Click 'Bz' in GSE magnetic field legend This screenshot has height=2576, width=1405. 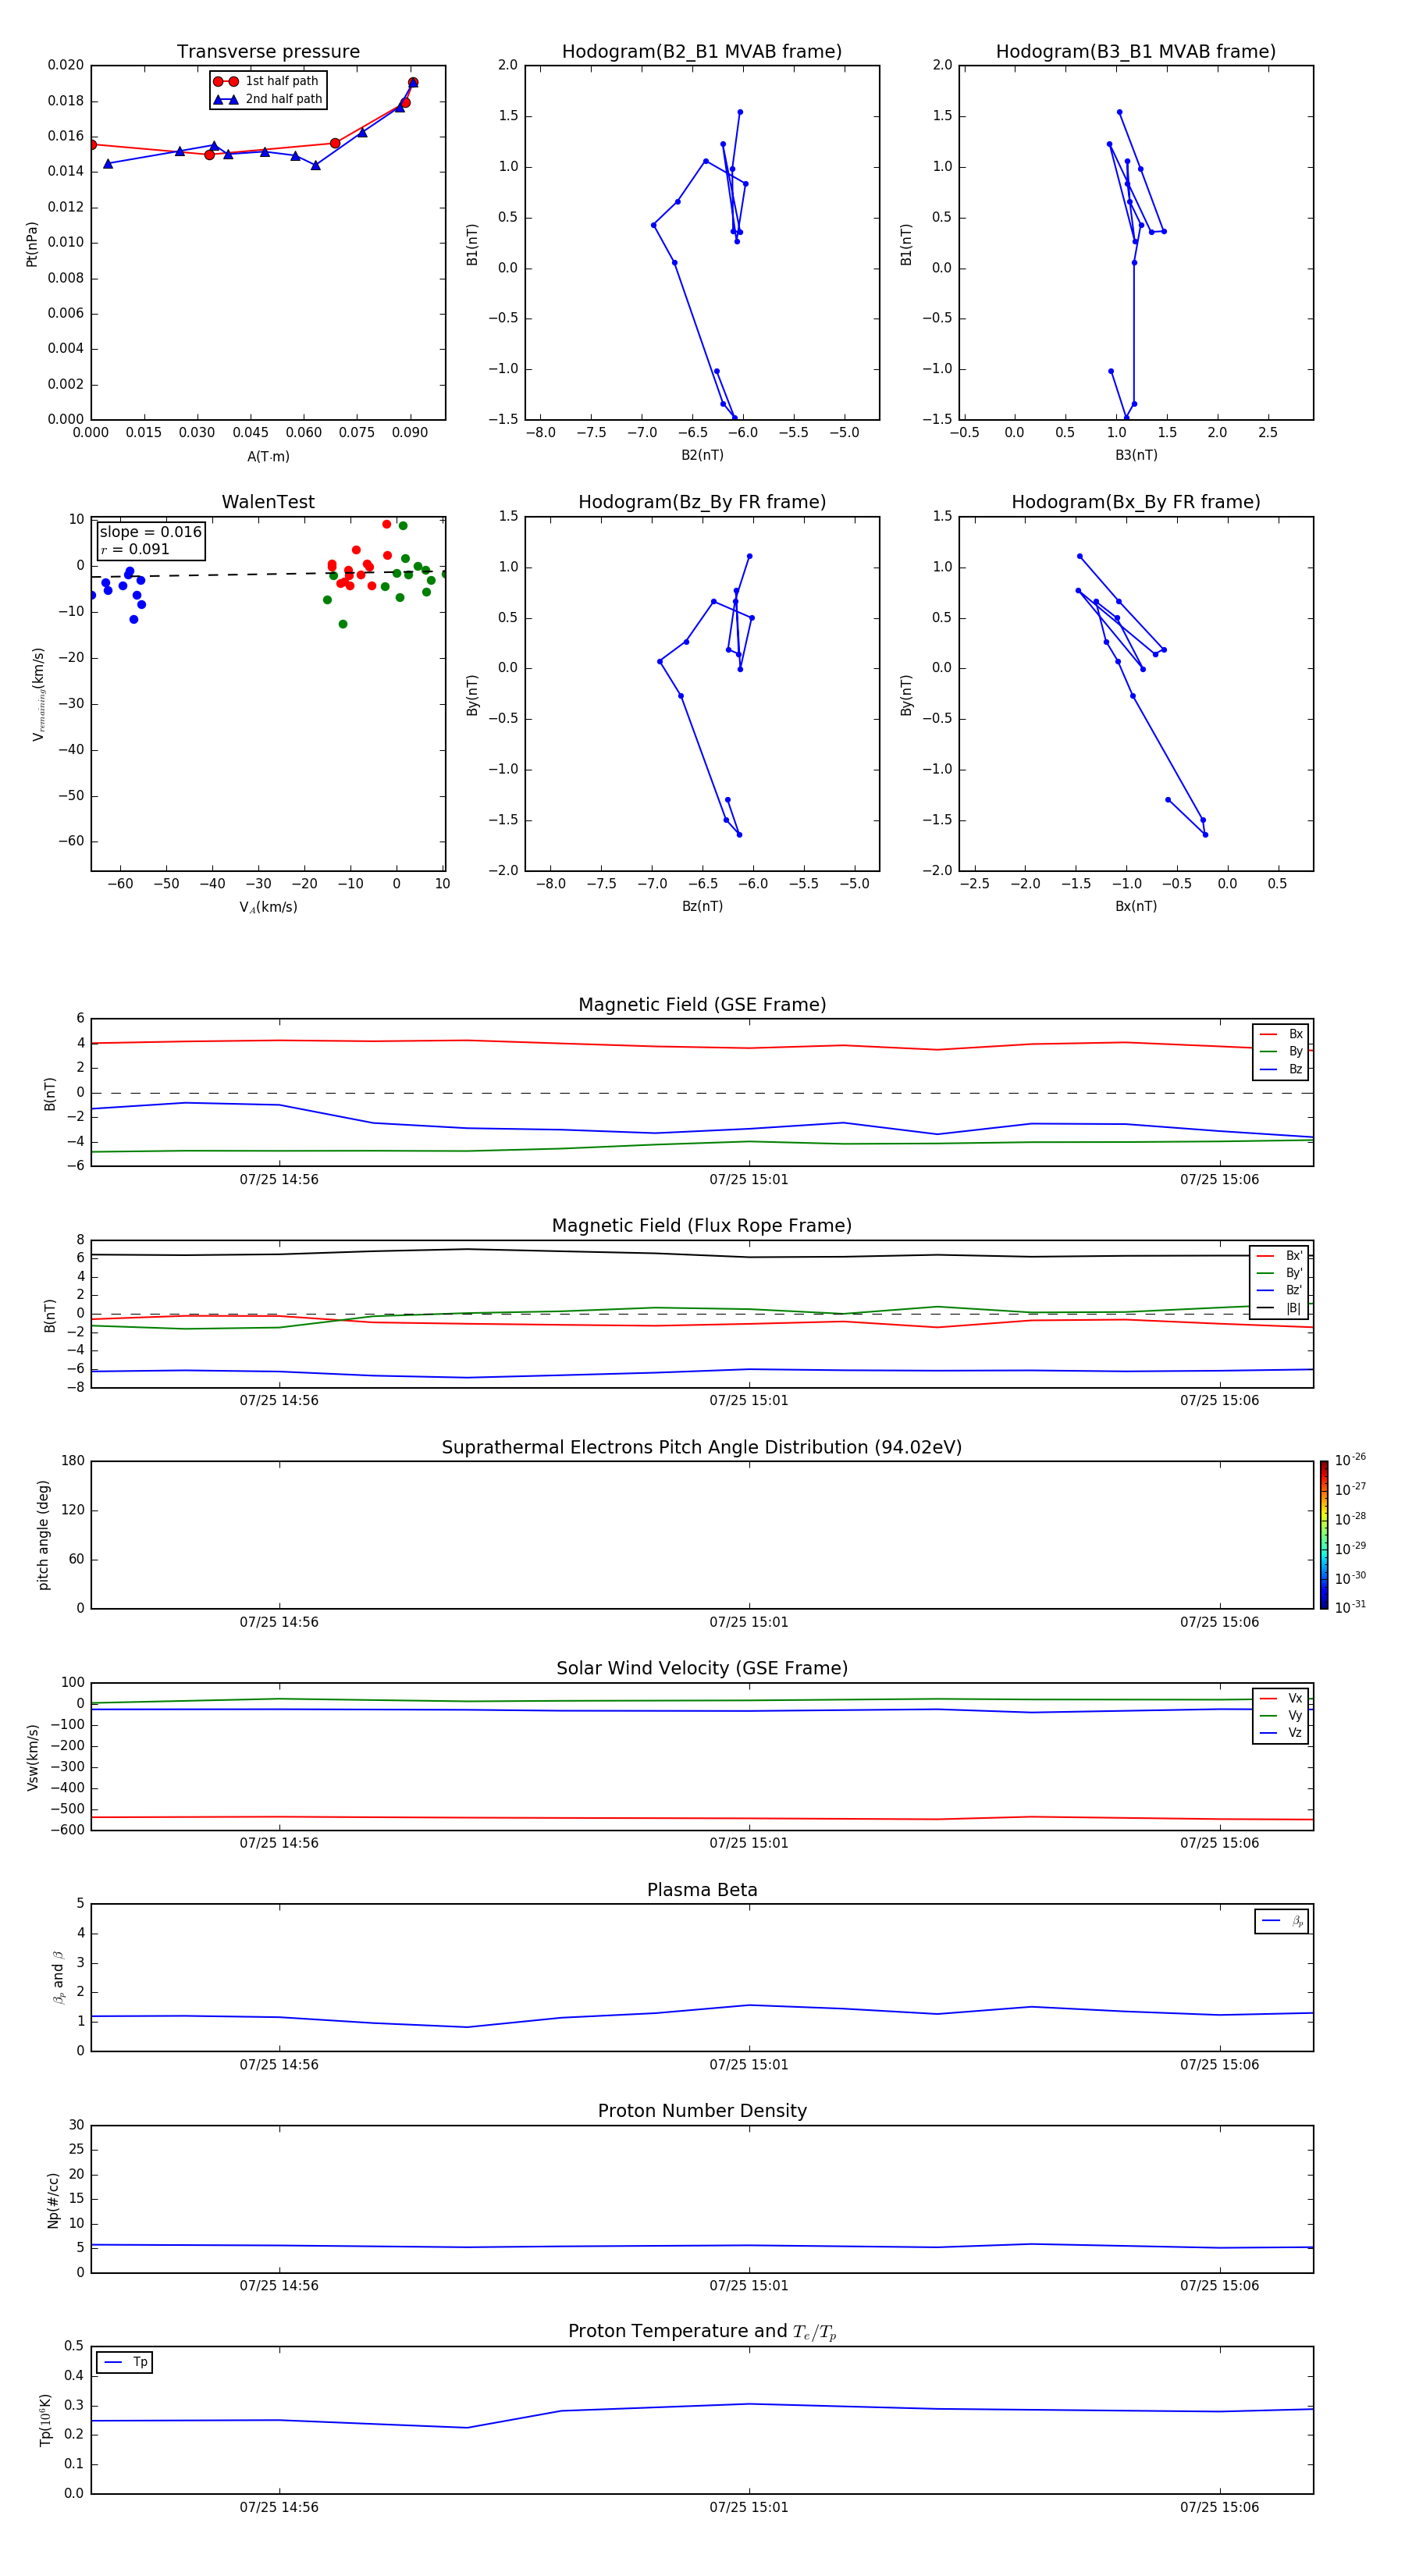[1295, 1069]
